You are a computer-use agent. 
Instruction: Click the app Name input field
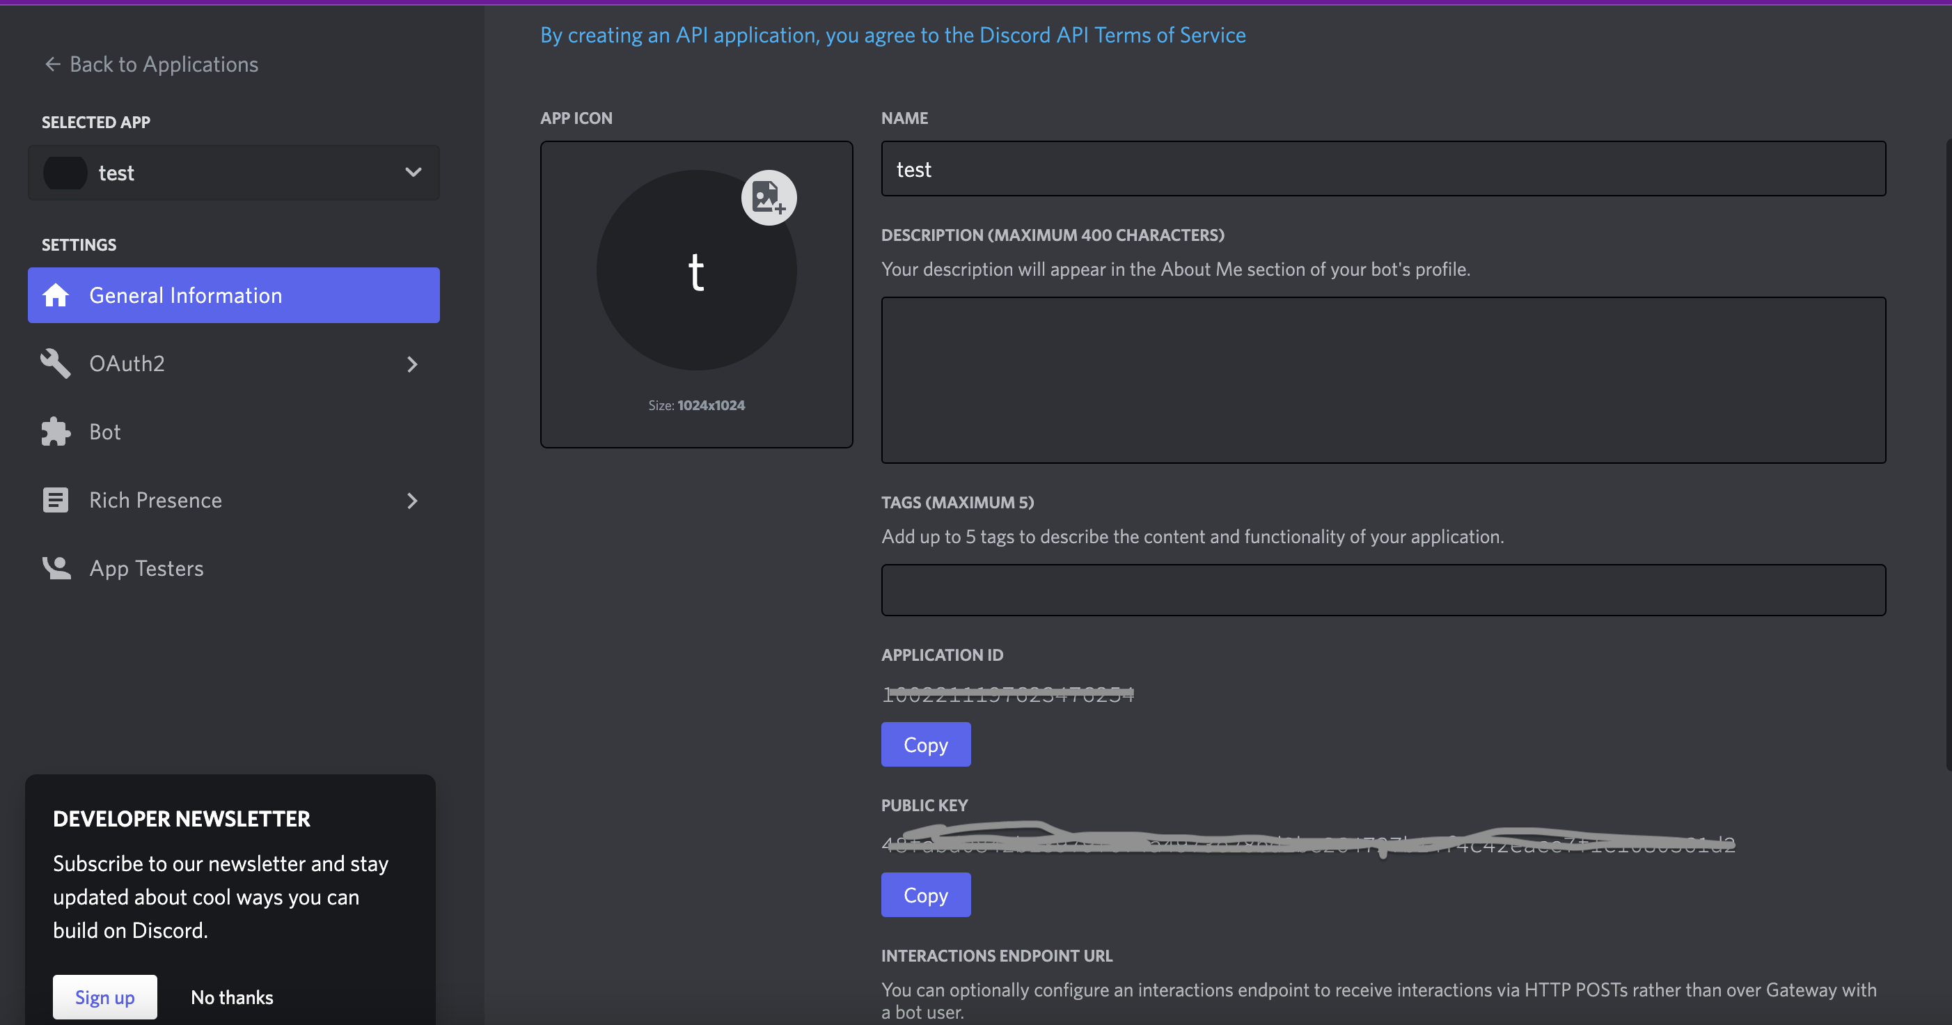pos(1383,169)
